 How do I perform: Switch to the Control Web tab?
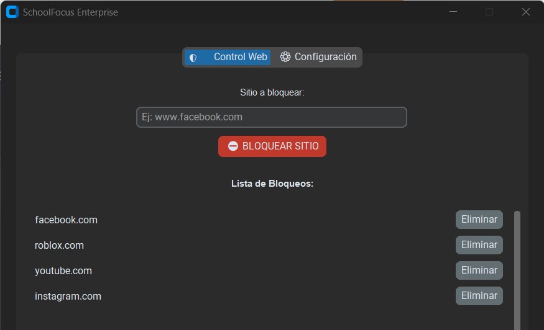228,57
